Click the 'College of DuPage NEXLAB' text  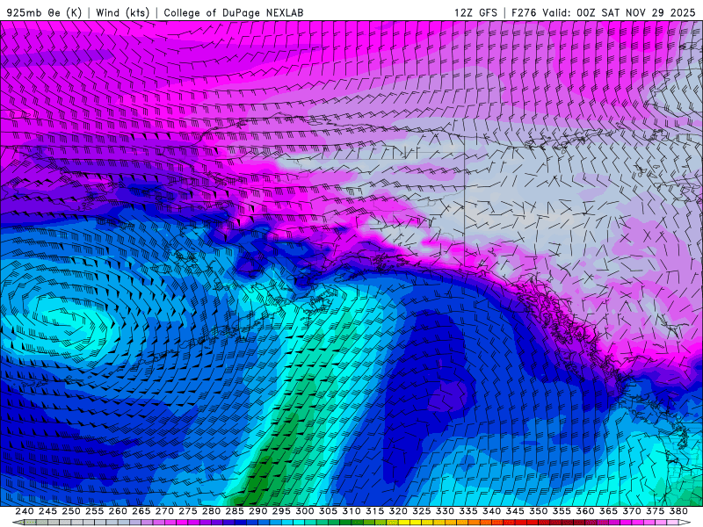tap(233, 12)
